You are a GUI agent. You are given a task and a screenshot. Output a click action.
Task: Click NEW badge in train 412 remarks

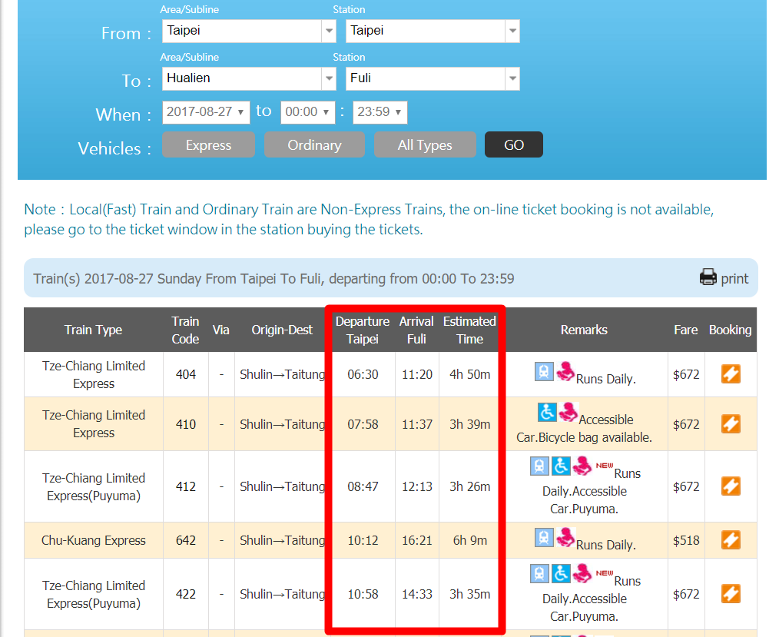point(604,466)
